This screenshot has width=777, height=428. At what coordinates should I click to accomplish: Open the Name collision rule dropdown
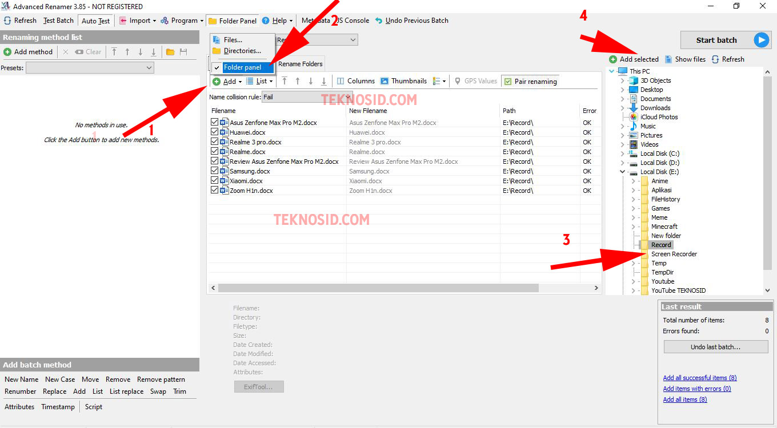[307, 97]
